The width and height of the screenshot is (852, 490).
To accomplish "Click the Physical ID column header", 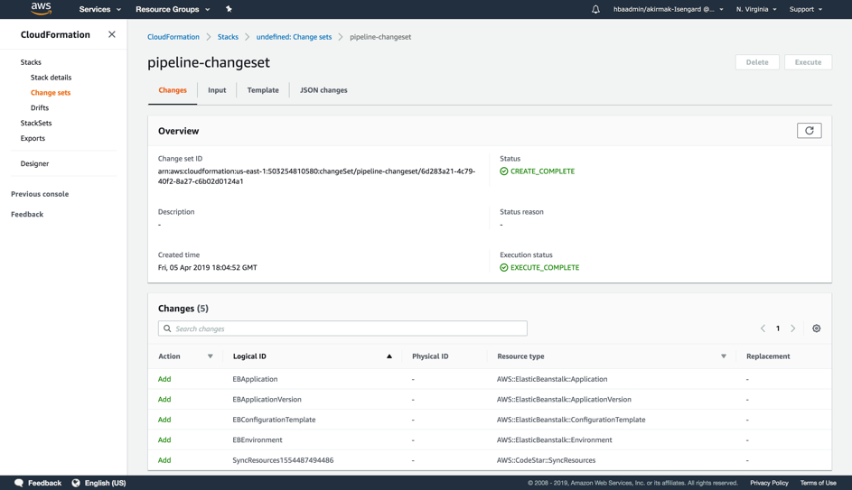I will point(430,356).
